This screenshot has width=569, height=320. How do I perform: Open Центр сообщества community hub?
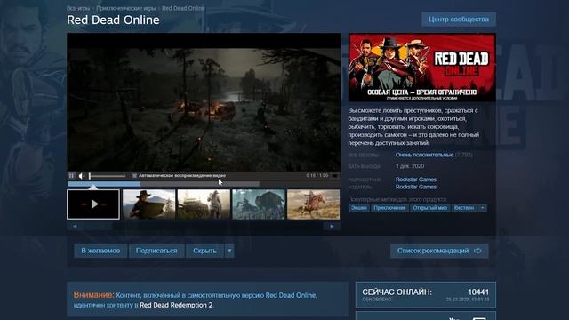459,20
